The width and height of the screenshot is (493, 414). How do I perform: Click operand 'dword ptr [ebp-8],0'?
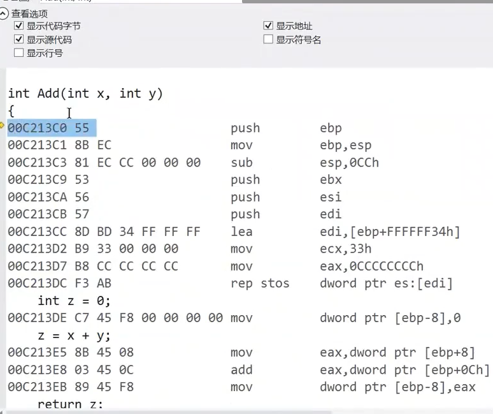click(x=390, y=318)
